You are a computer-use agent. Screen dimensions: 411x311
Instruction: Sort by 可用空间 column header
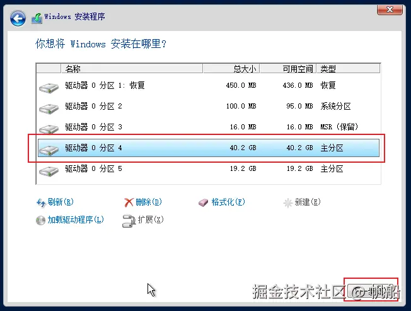coord(288,68)
